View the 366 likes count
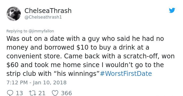Image resolution: width=183 pixels, height=96 pixels. (x=66, y=93)
